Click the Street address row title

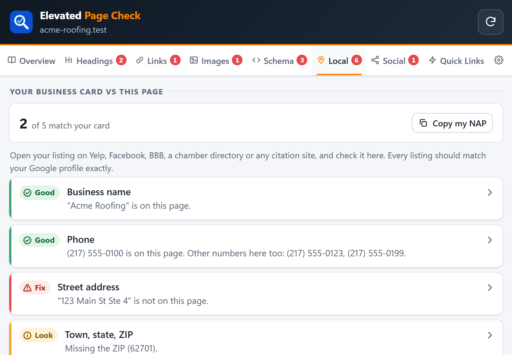pos(89,287)
